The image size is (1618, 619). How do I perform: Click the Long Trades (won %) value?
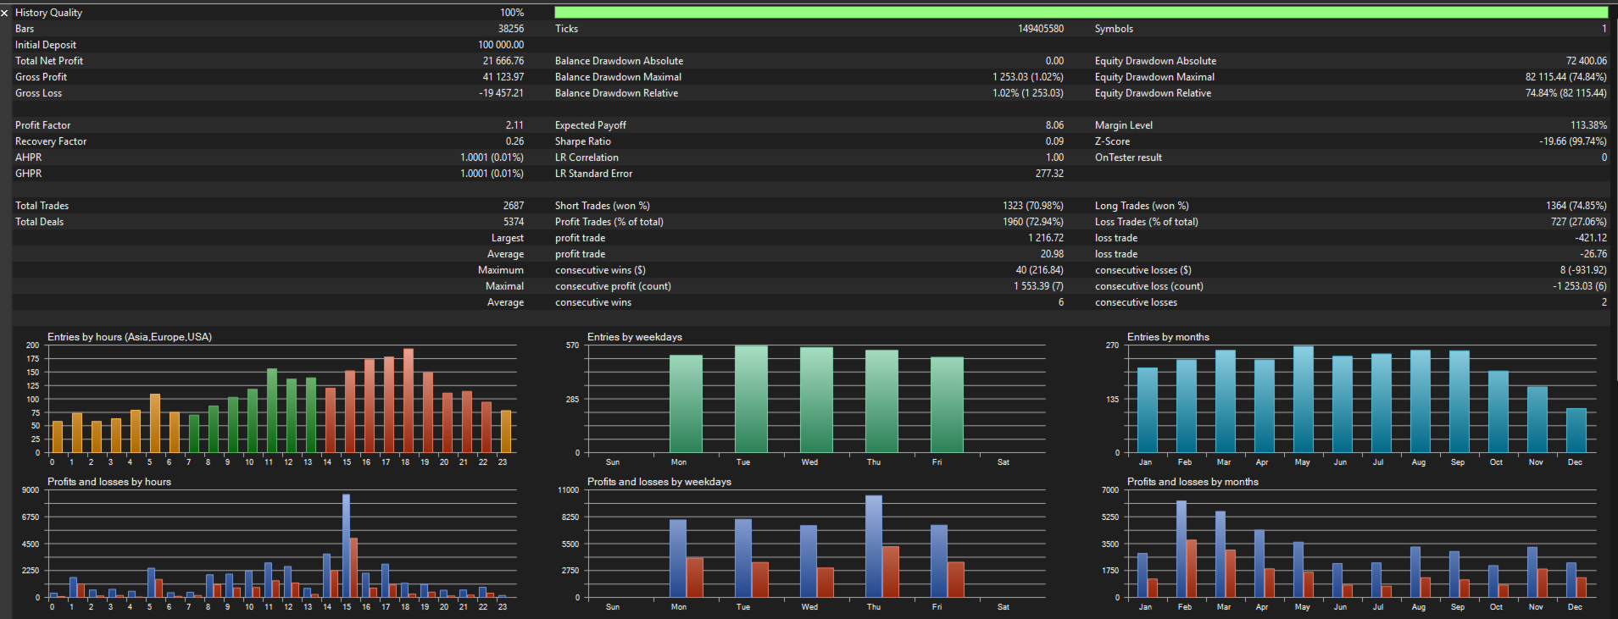(x=1576, y=206)
